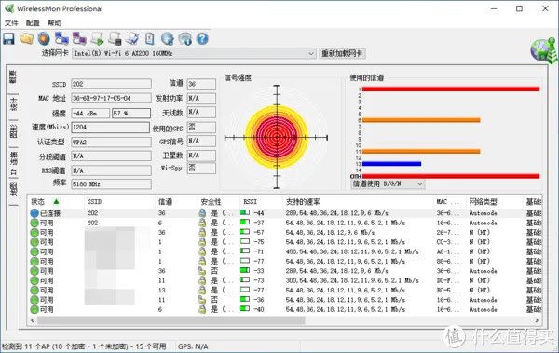Viewport: 559px width, 353px height.
Task: Click the MAC 地址 field
Action: coord(111,98)
